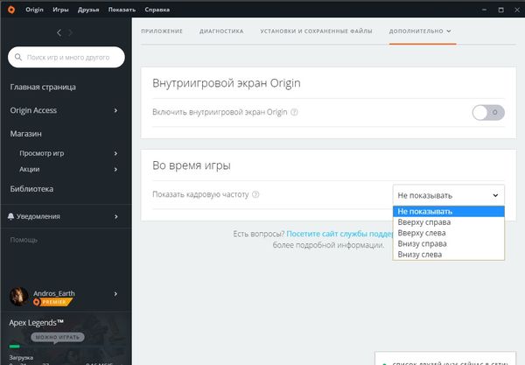Open the Origin menu
Viewport: 525px width, 365px height.
[x=34, y=10]
